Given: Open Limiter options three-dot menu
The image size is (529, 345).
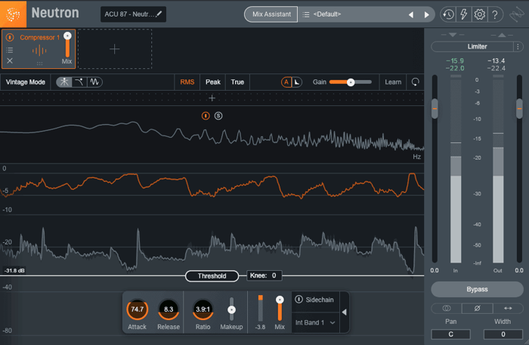Looking at the screenshot, I should pyautogui.click(x=518, y=47).
